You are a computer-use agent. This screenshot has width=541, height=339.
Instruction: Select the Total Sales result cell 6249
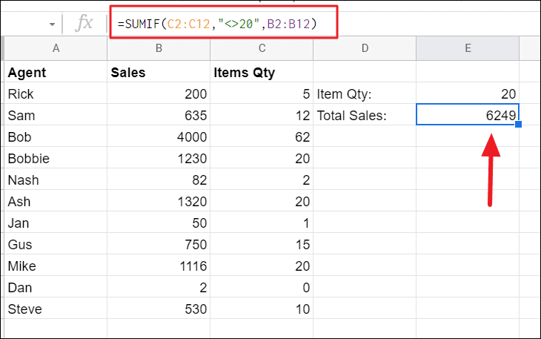[467, 116]
